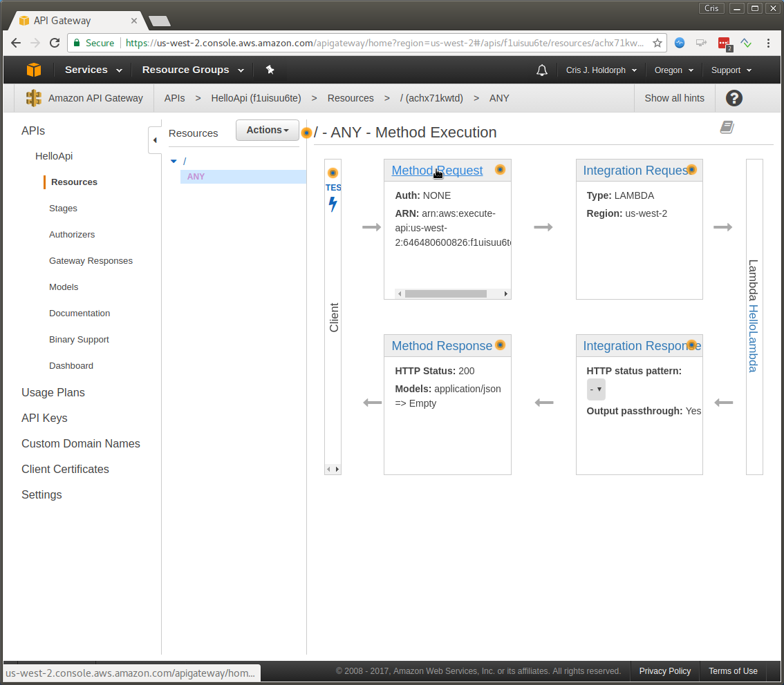Click the hint dot on Integration Request
Image resolution: width=784 pixels, height=685 pixels.
(x=691, y=169)
